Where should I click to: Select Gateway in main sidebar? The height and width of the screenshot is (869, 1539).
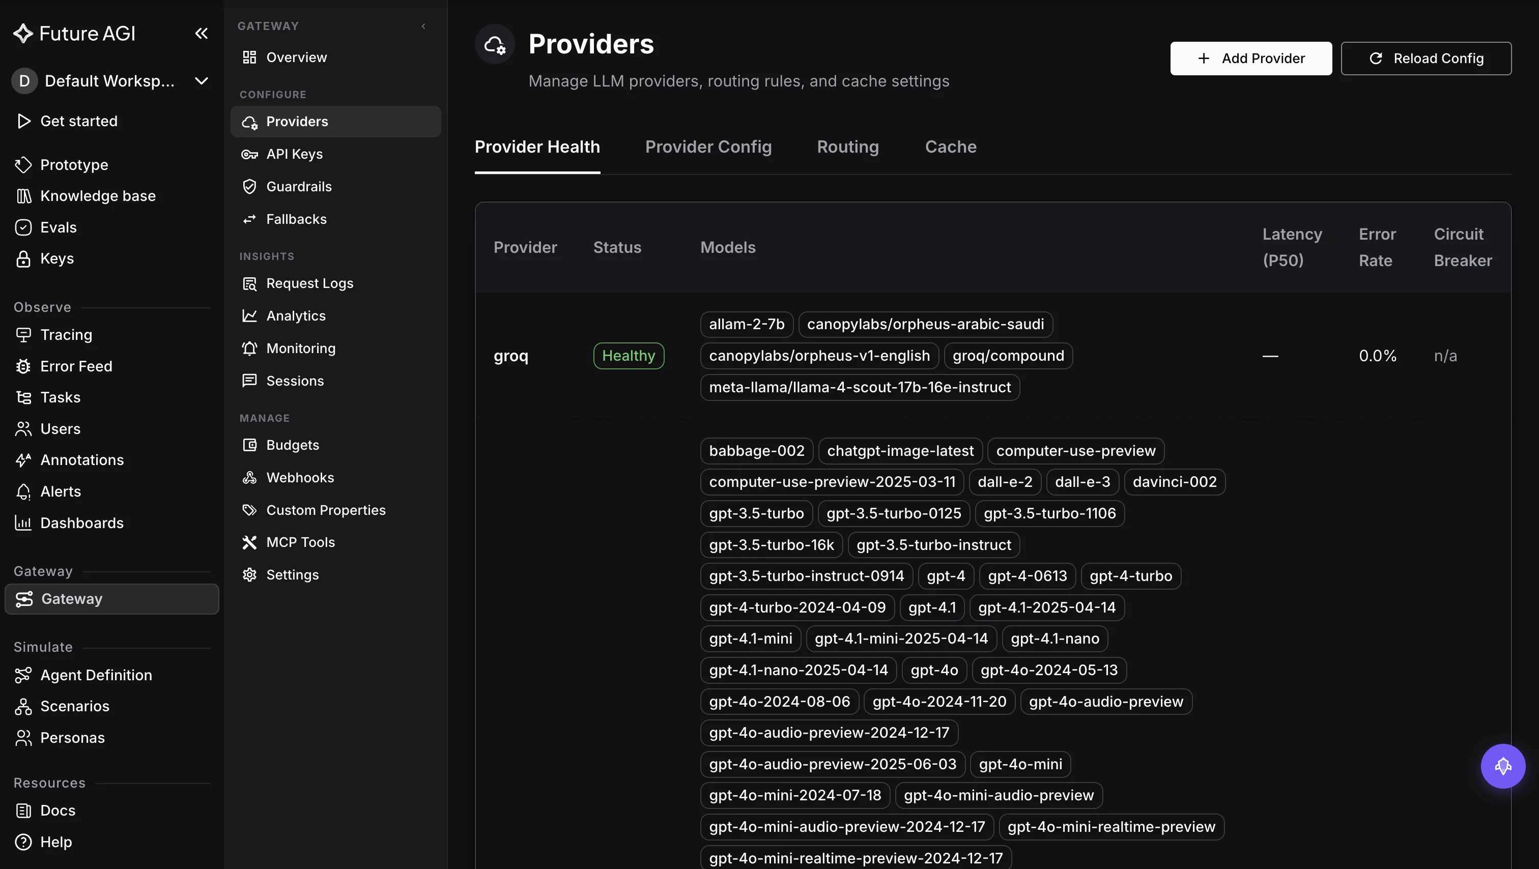[112, 598]
